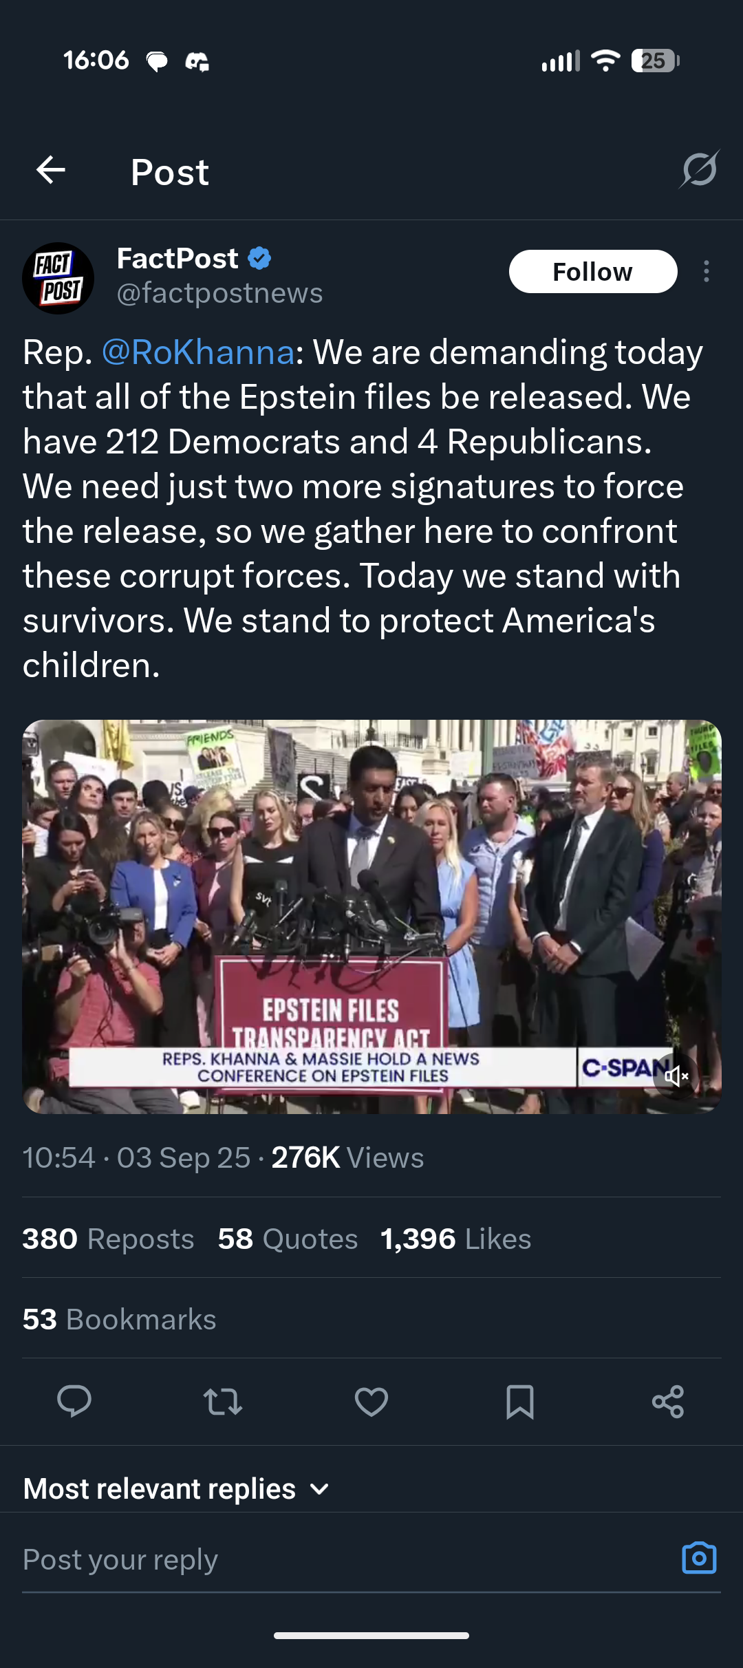View the 58 Quotes list
The image size is (743, 1668).
[288, 1239]
